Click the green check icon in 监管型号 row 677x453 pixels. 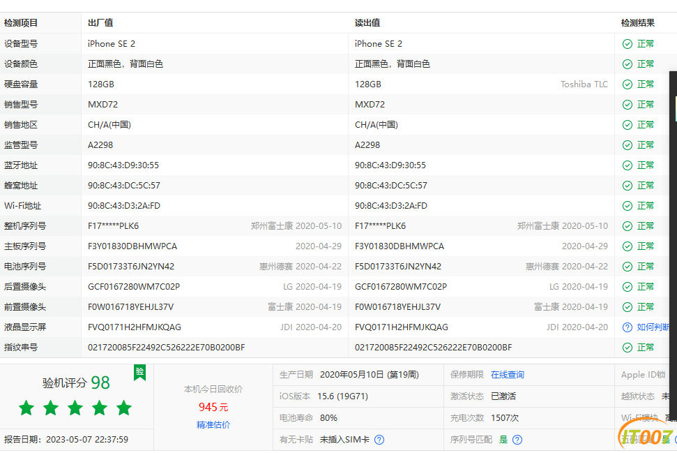627,145
